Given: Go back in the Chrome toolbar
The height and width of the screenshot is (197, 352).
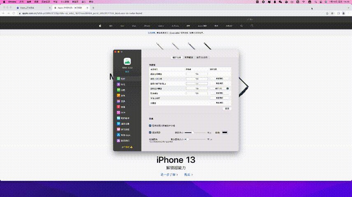Looking at the screenshot, I should click(x=3, y=13).
